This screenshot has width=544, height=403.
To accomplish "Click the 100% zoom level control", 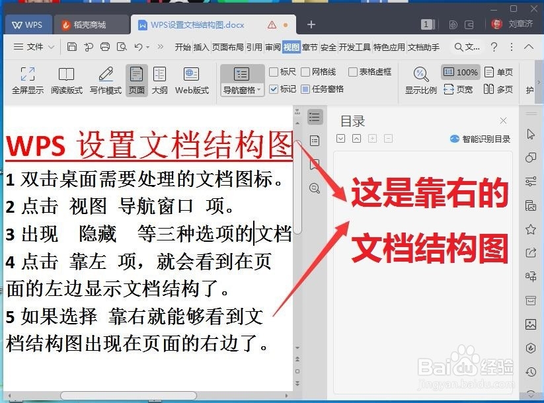I will [460, 72].
